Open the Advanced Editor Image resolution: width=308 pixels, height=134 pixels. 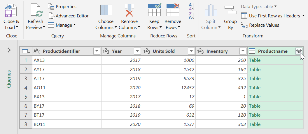69,16
